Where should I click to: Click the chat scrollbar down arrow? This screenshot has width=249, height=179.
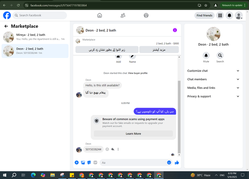pos(179,155)
